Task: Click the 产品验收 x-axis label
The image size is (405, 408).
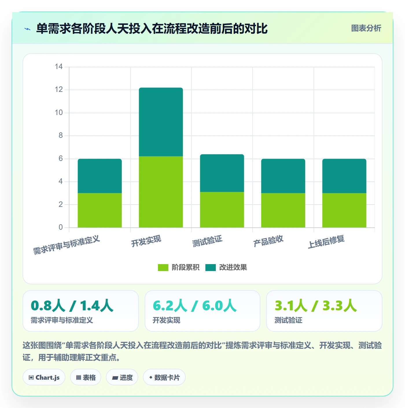Action: [x=268, y=241]
